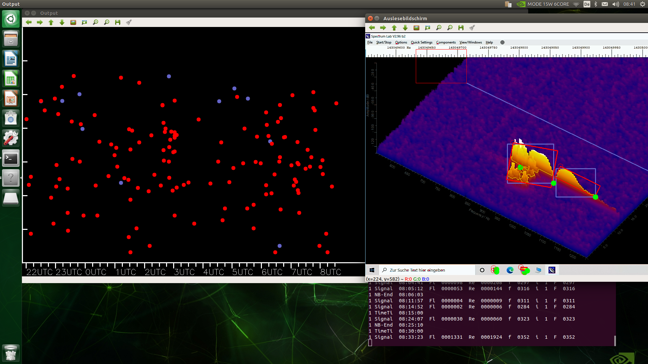Open the mail messaging indicator

coord(605,4)
